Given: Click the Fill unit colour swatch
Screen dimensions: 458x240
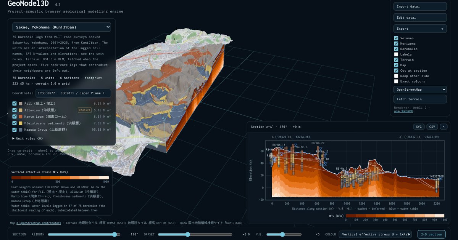Looking at the screenshot, I should click(21, 103).
